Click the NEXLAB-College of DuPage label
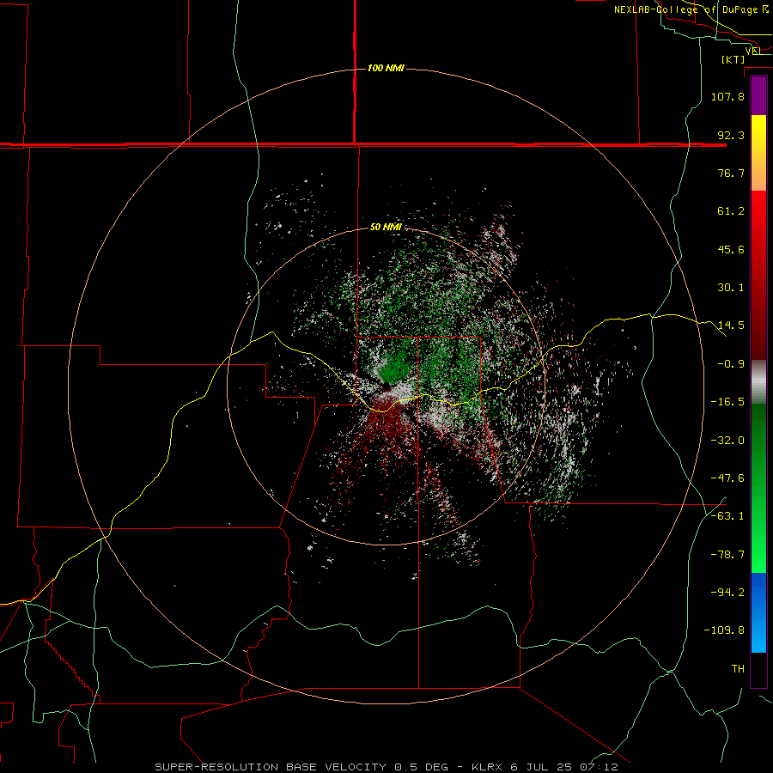The image size is (773, 773). 691,9
